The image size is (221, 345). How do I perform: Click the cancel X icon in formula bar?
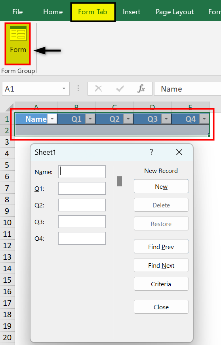98,89
